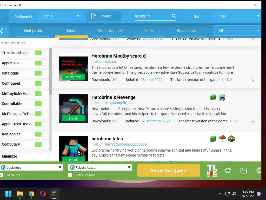
Task: Disable the Configured mod
Action: 41,83
